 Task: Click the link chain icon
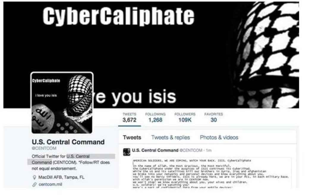point(34,185)
